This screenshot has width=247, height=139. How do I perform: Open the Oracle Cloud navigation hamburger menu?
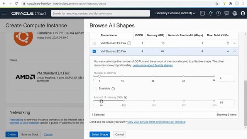coord(4,13)
